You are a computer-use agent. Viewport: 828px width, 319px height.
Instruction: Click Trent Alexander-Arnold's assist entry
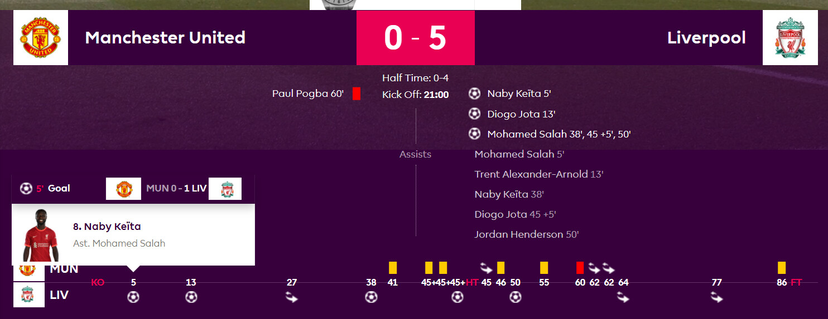coord(539,174)
